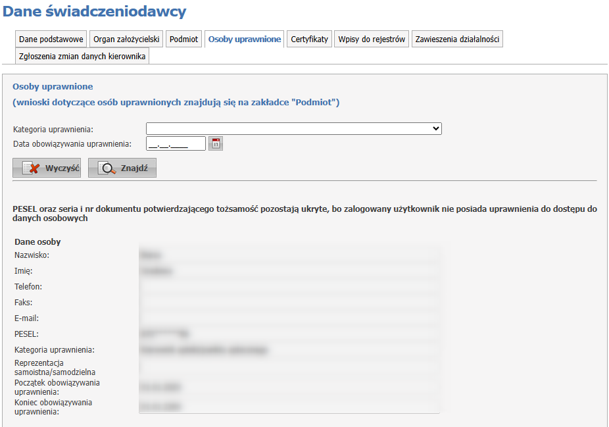Switch to Wpisy do rejestrów tab
609x427 pixels.
[372, 39]
